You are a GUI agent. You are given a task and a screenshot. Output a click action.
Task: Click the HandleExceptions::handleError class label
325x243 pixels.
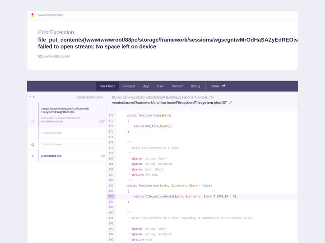163,97
